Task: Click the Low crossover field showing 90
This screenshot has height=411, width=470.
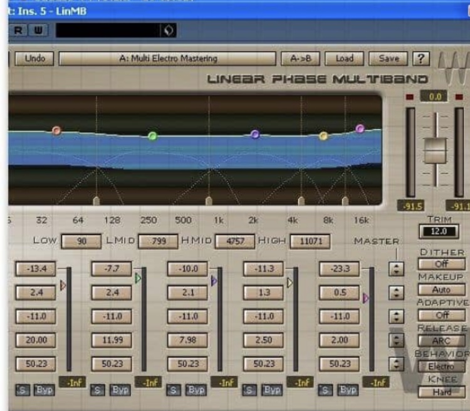Action: [81, 241]
